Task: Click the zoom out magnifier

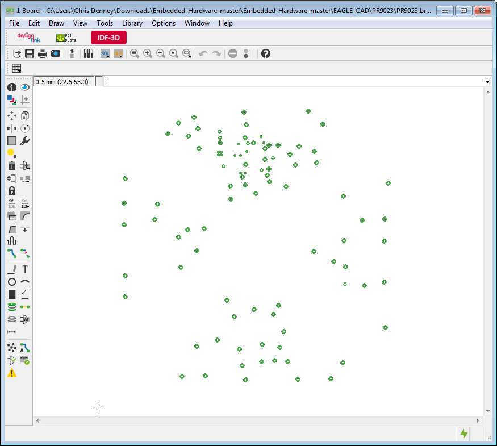Action: coord(161,53)
